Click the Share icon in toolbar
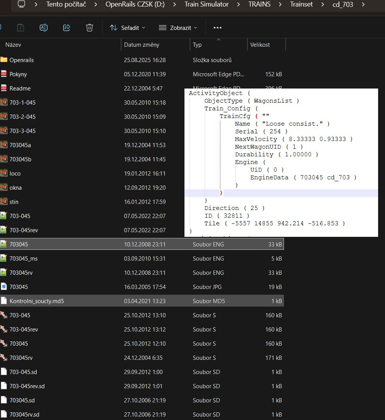Viewport: 385px width, 420px height. click(67, 28)
